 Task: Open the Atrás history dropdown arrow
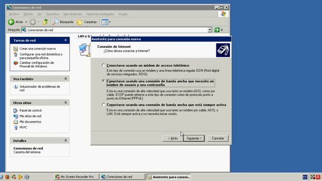pyautogui.click(x=26, y=22)
